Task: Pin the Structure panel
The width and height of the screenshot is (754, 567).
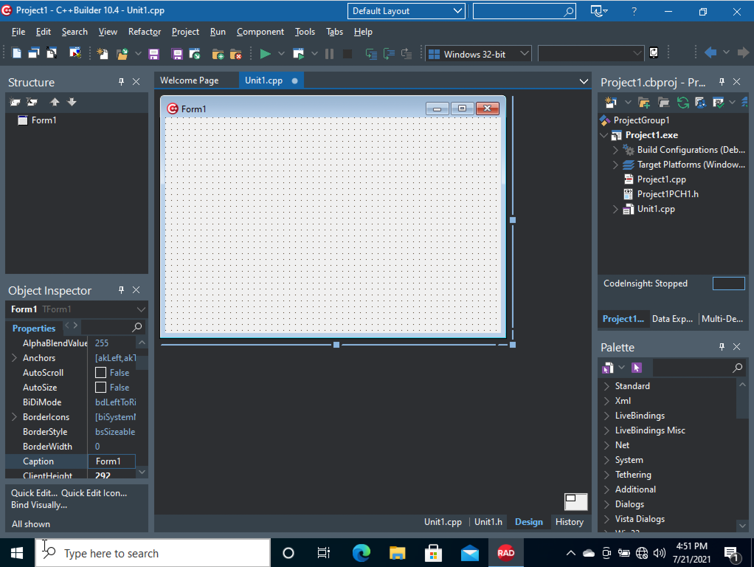Action: click(x=121, y=82)
